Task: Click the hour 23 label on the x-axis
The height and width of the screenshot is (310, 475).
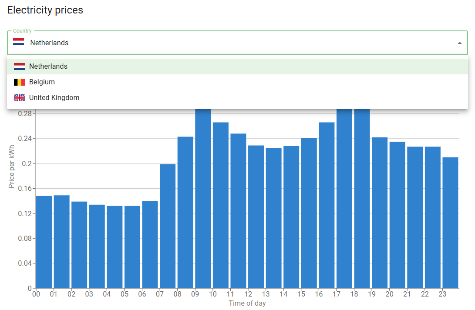Action: tap(443, 294)
